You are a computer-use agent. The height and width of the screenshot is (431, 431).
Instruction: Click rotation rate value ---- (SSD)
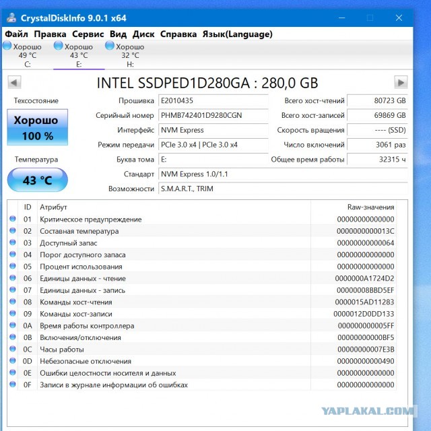pyautogui.click(x=377, y=130)
